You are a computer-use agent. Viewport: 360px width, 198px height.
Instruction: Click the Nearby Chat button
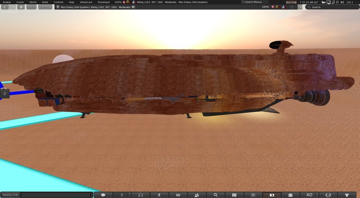tap(10, 195)
